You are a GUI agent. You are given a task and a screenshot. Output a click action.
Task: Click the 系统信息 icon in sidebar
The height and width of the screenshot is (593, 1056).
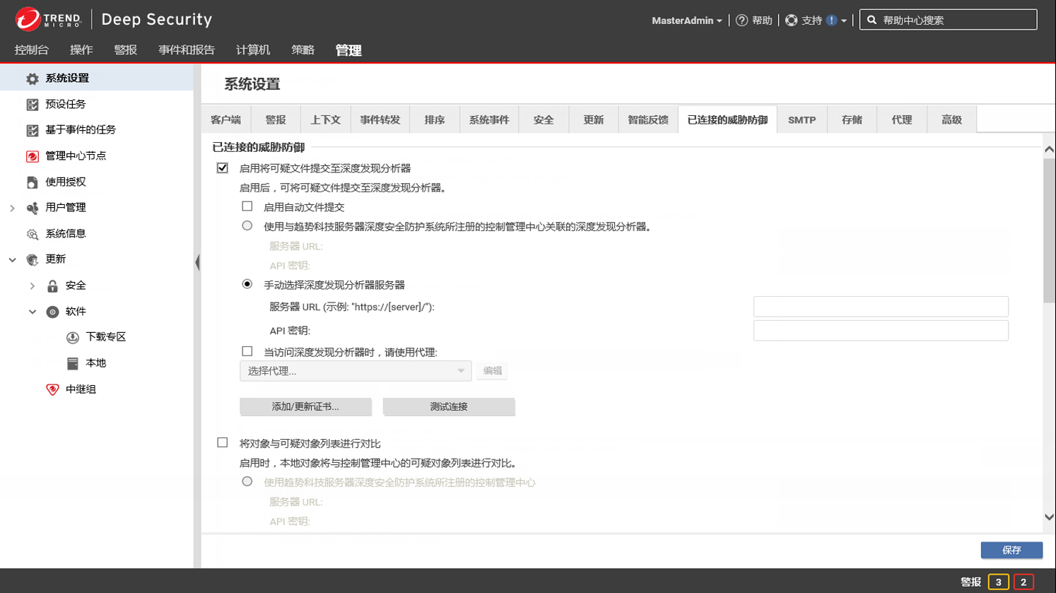click(x=32, y=234)
